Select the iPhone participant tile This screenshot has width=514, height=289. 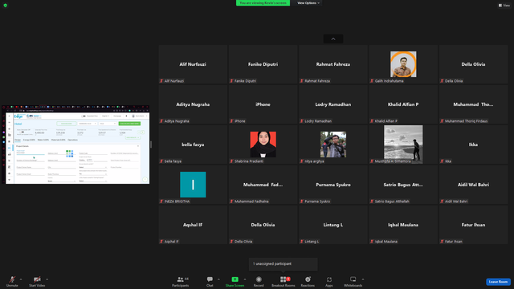(263, 104)
